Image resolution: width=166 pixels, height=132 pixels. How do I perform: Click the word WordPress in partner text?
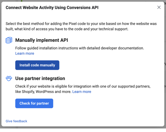click(45, 92)
